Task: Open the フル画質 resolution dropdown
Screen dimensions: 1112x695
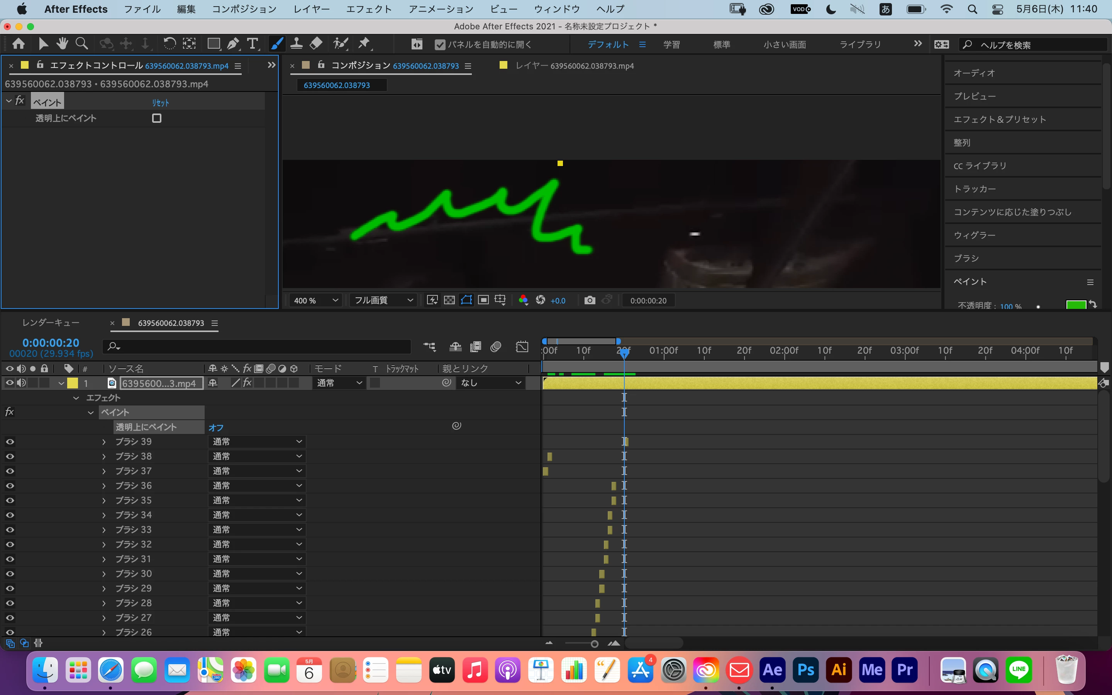Action: (x=383, y=300)
